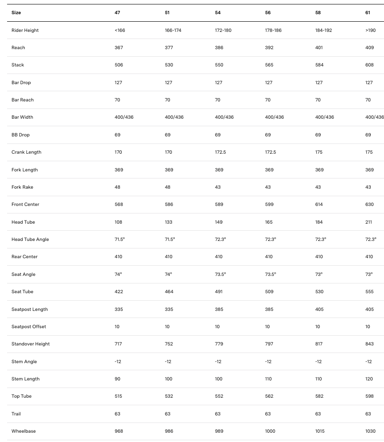Viewport: 384px width, 442px height.
Task: Click Standover Height value 817
Action: [x=319, y=344]
